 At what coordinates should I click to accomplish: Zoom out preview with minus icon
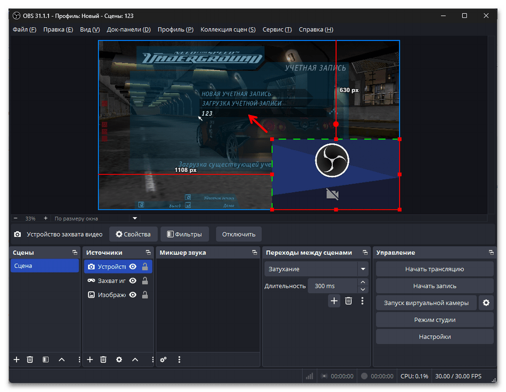(15, 218)
